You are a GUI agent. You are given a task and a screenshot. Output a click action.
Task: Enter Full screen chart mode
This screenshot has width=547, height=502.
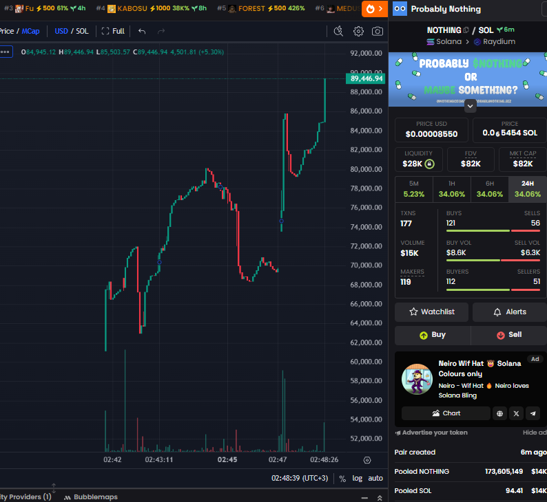pos(113,31)
